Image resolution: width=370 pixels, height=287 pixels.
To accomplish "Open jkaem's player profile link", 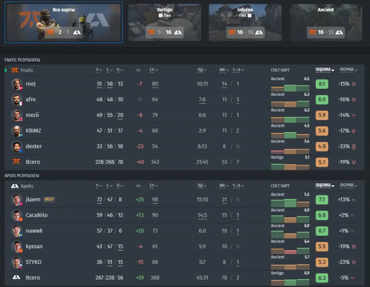I will [33, 199].
